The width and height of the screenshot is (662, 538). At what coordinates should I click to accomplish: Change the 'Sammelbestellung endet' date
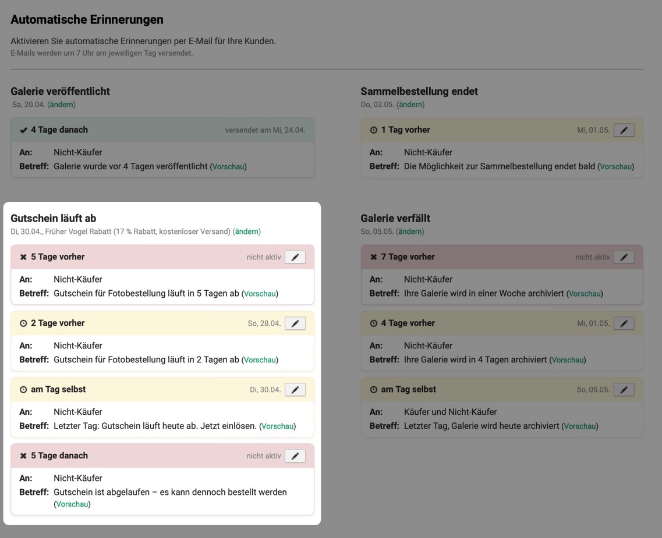click(x=410, y=105)
